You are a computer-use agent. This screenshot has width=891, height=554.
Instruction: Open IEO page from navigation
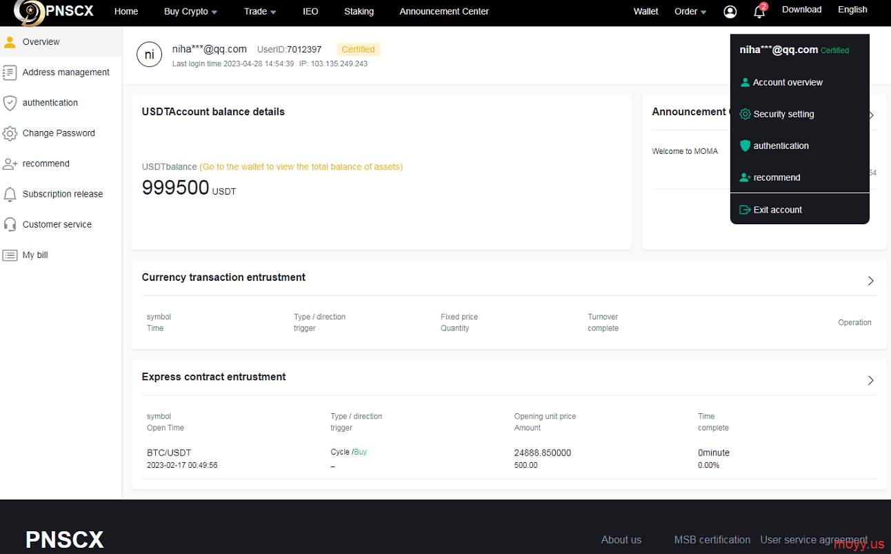click(x=310, y=12)
